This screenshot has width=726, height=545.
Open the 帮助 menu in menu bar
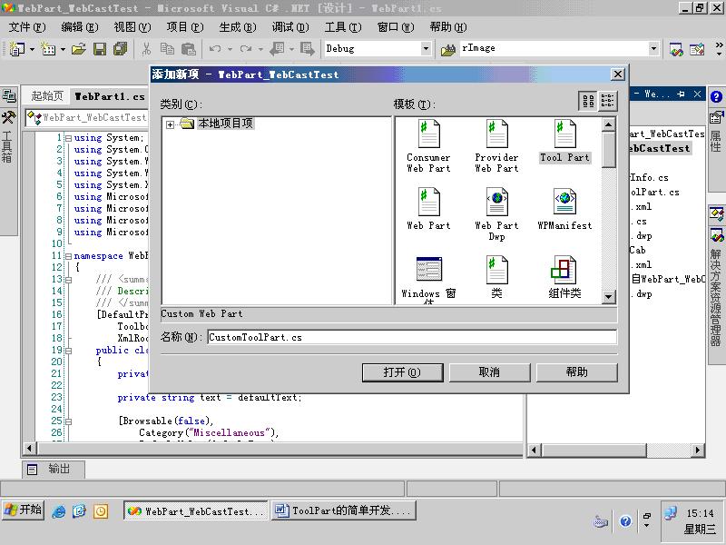(448, 27)
